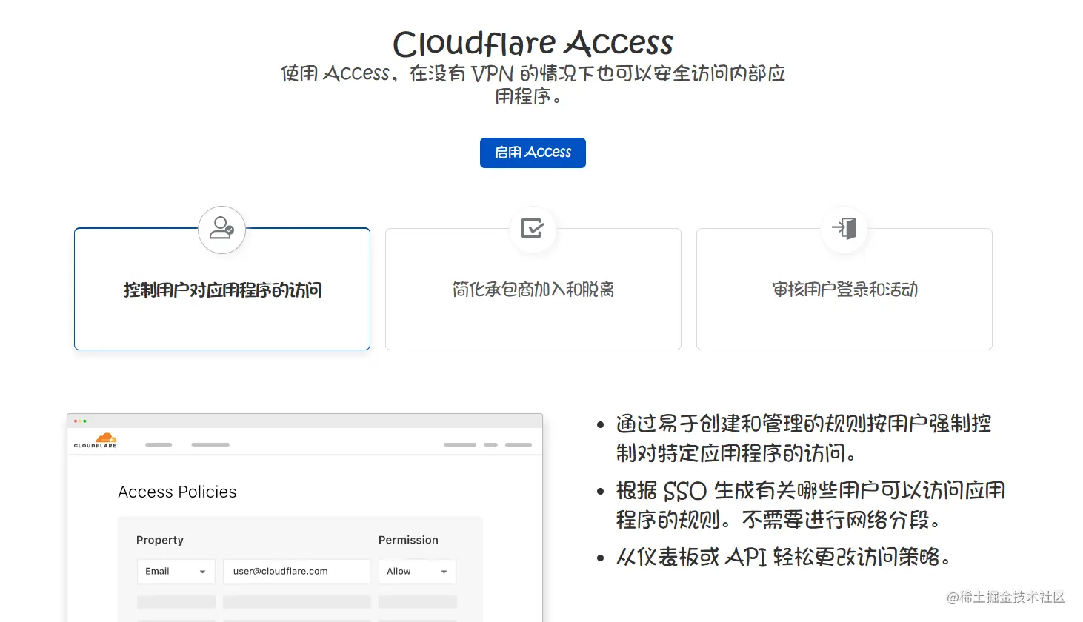Click the Cloudflare Access title

533,43
